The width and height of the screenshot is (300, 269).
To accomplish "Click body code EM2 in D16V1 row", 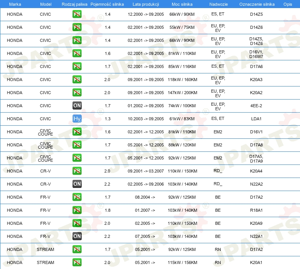I will click(218, 132).
